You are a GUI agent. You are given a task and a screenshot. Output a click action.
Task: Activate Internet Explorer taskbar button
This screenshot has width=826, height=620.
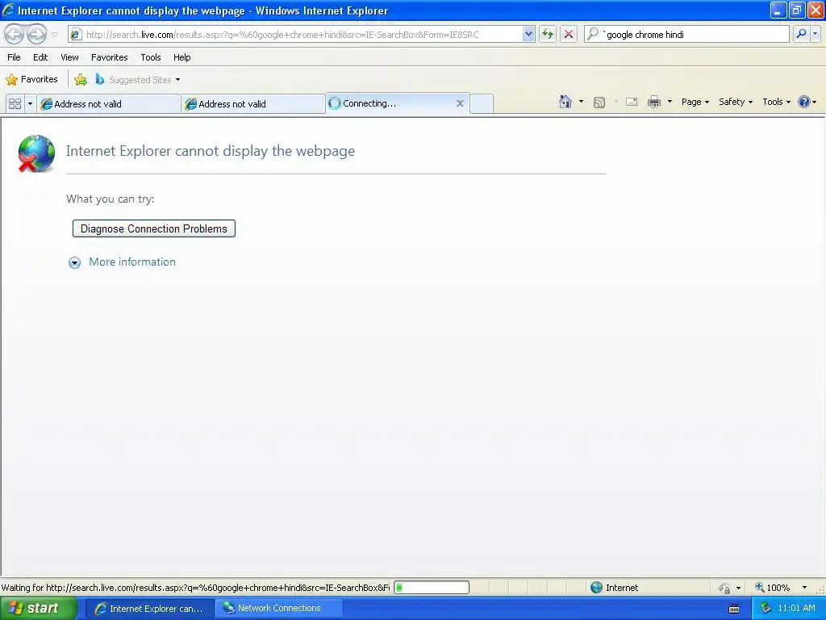coord(149,609)
